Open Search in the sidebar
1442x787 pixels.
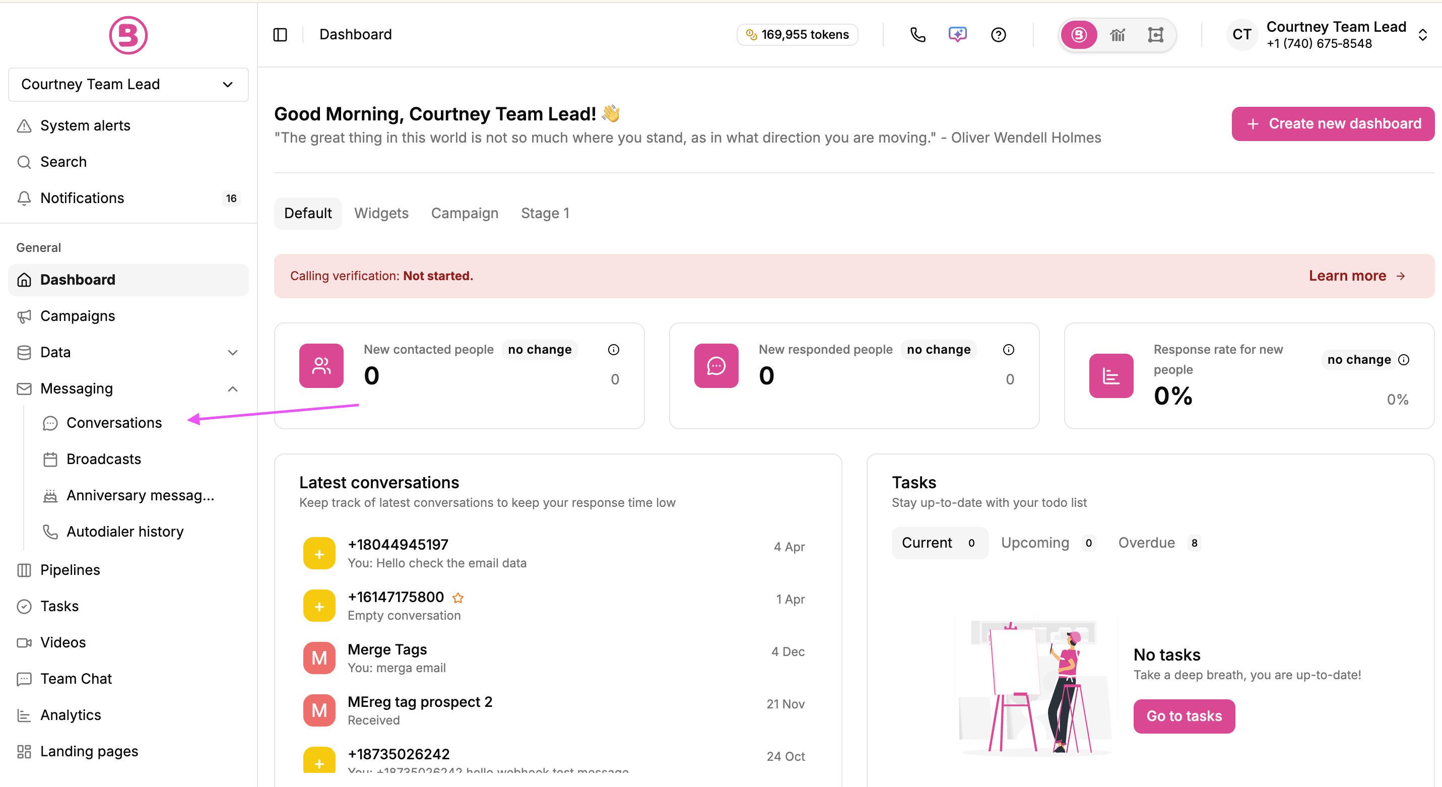128,162
